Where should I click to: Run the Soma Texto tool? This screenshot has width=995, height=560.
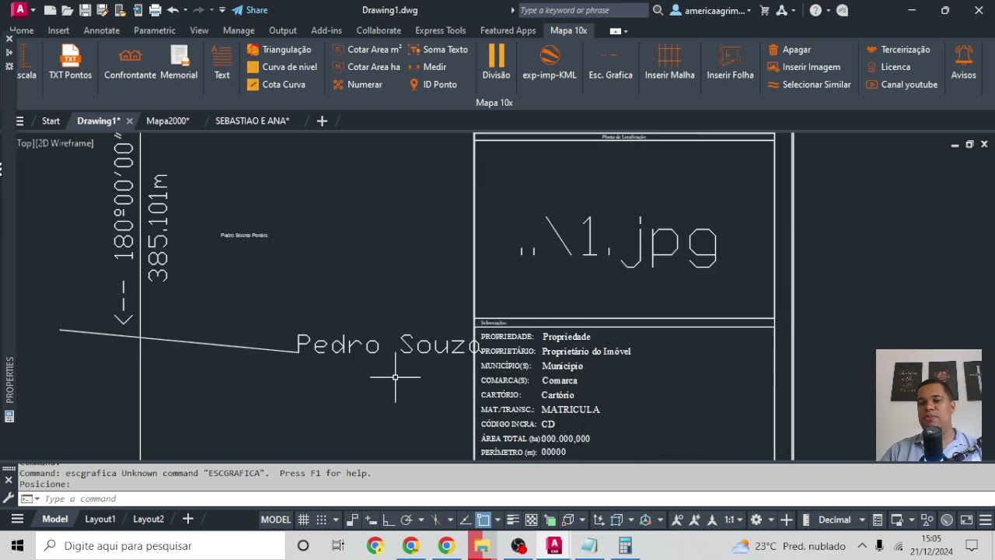click(x=438, y=49)
